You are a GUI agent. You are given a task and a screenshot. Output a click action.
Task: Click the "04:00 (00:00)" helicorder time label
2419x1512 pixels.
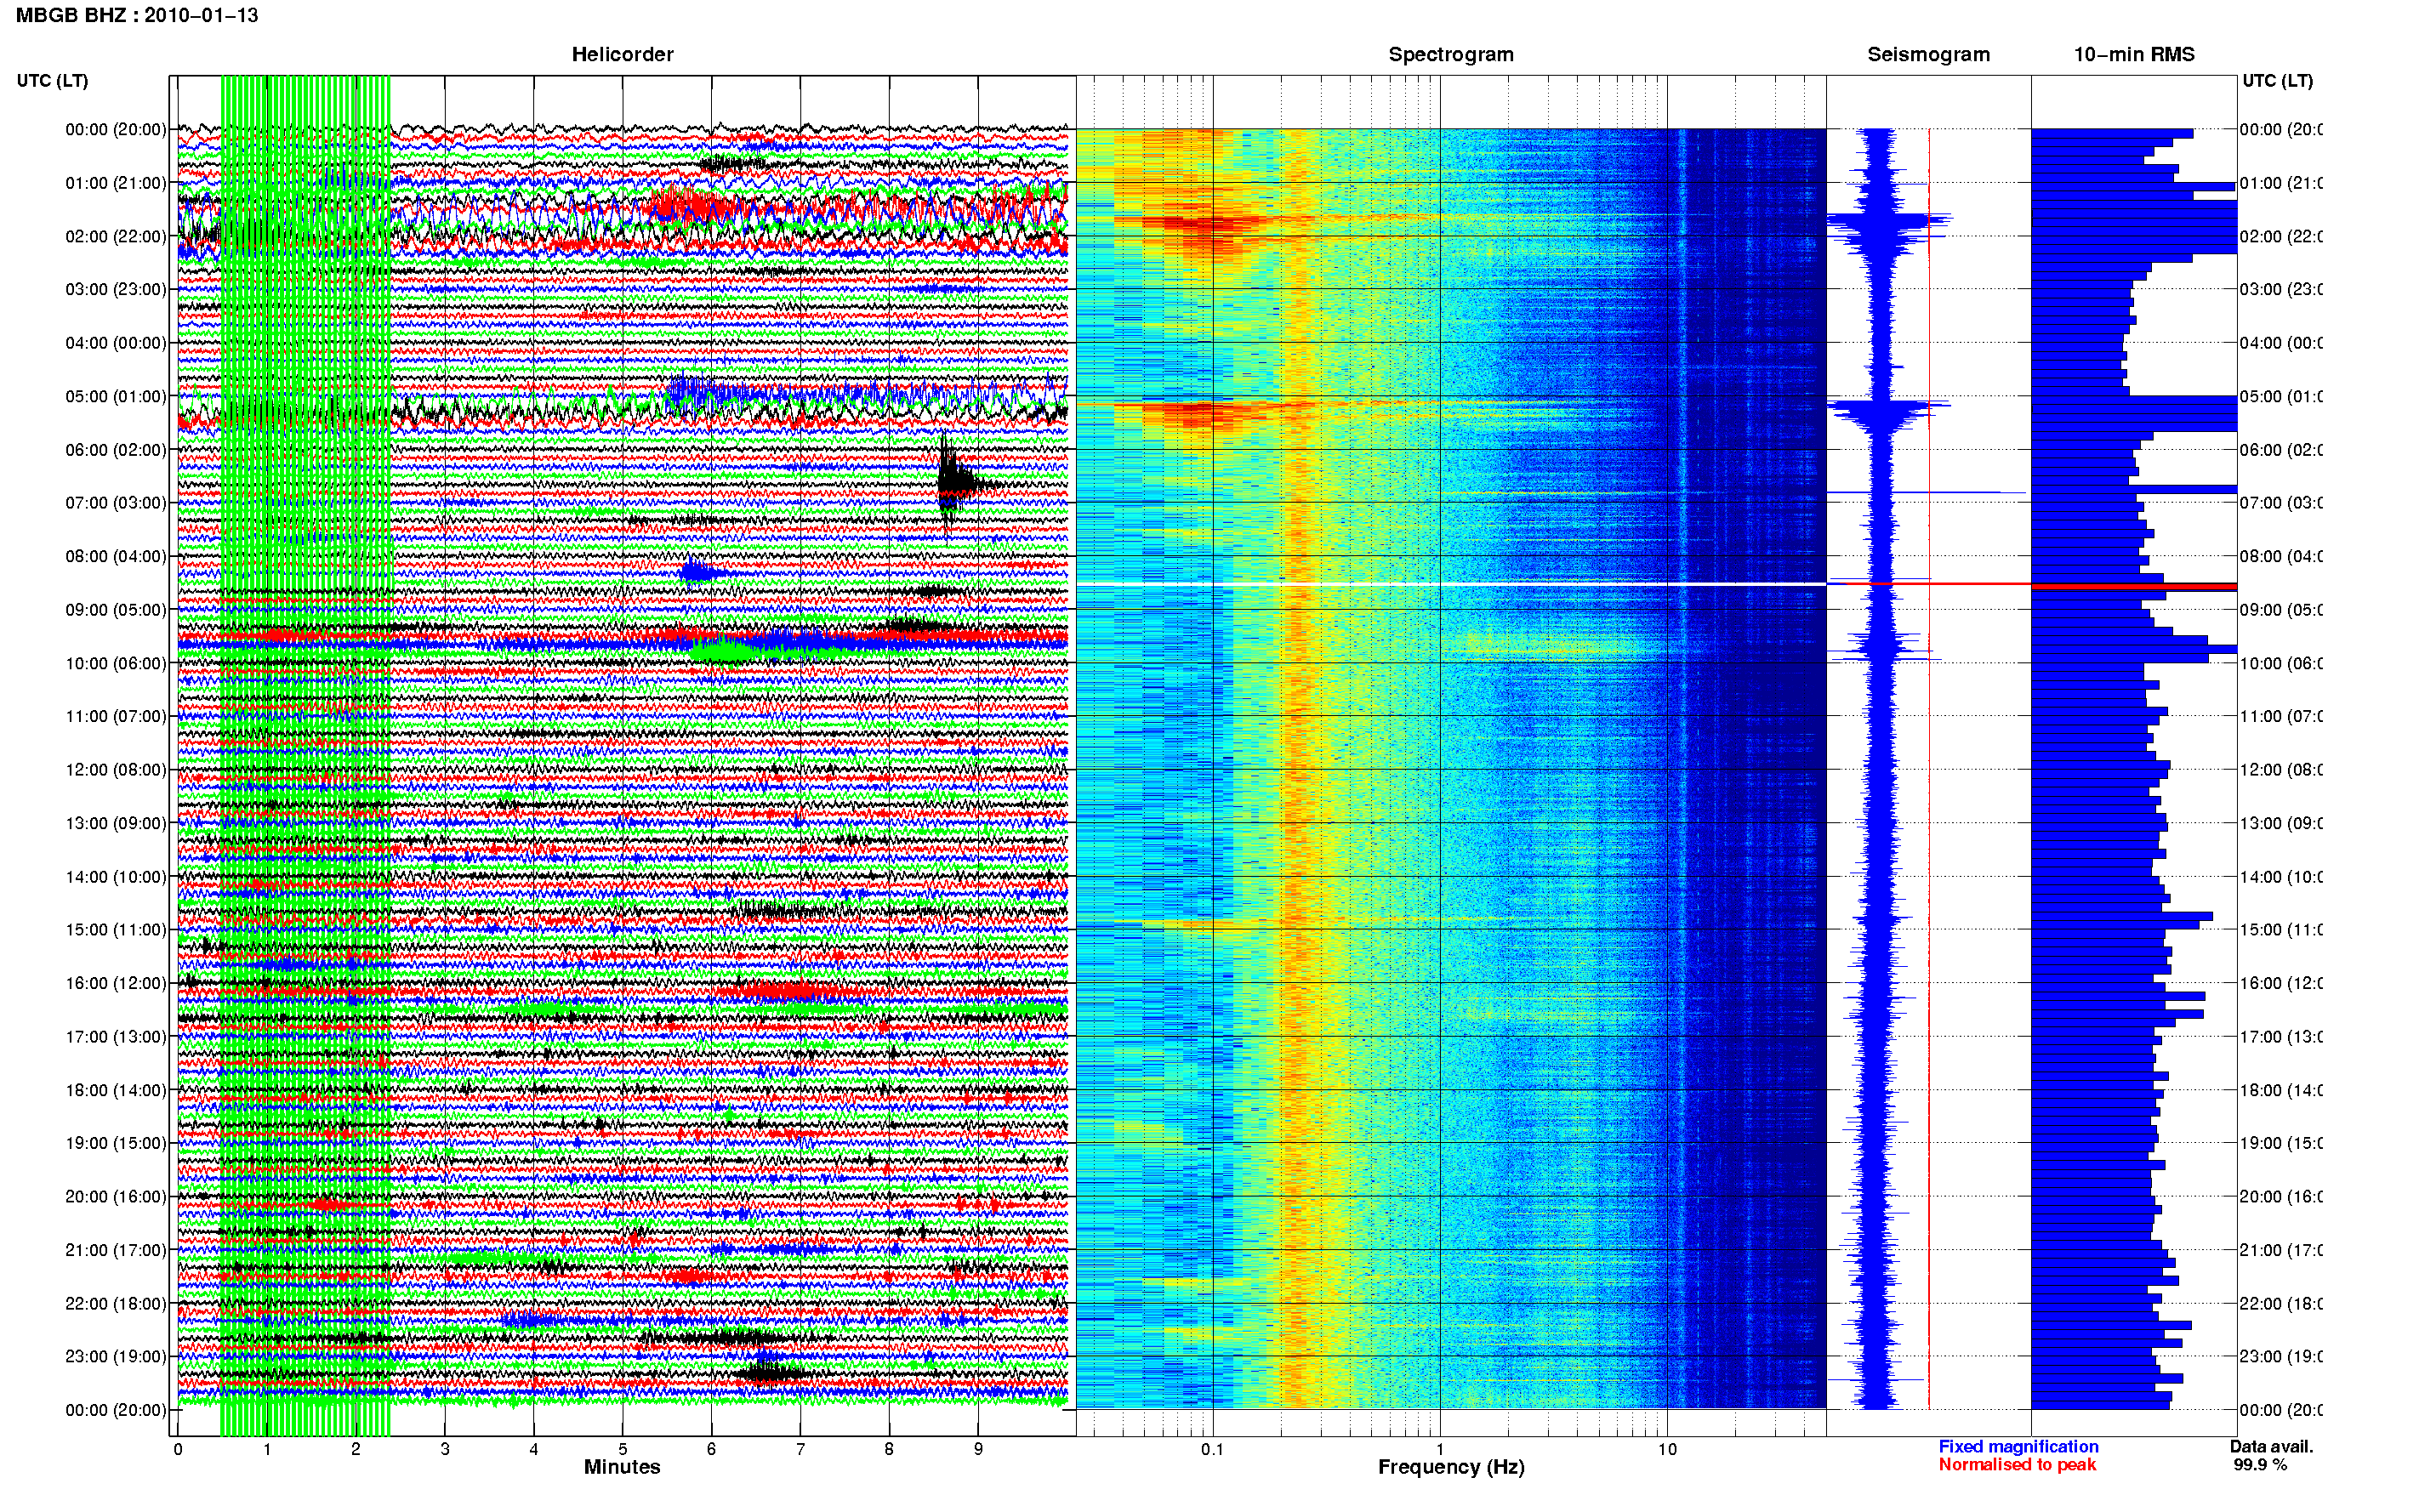116,343
